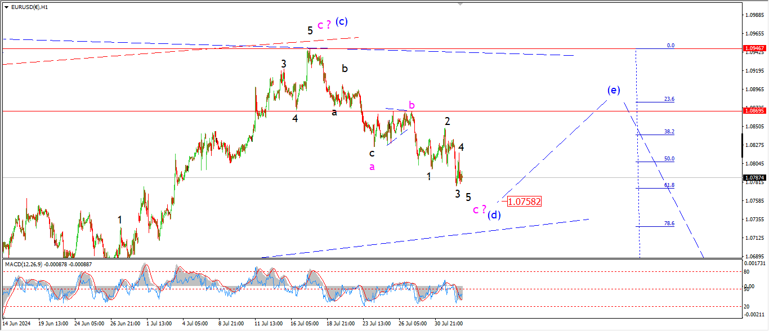The height and width of the screenshot is (331, 769).
Task: Select the magenta a wave label
Action: coord(372,167)
